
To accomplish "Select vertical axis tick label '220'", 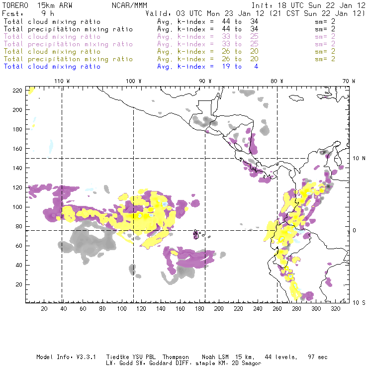I will (x=17, y=91).
